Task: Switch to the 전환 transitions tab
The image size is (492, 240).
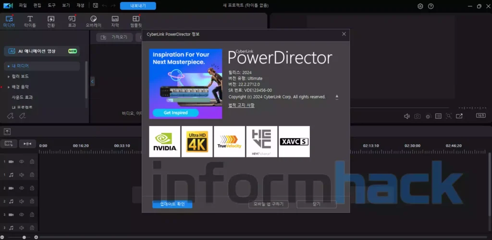Action: 51,21
